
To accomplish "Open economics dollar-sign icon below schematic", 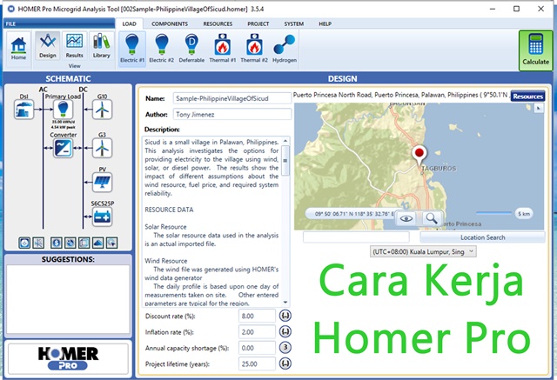I will pos(56,243).
